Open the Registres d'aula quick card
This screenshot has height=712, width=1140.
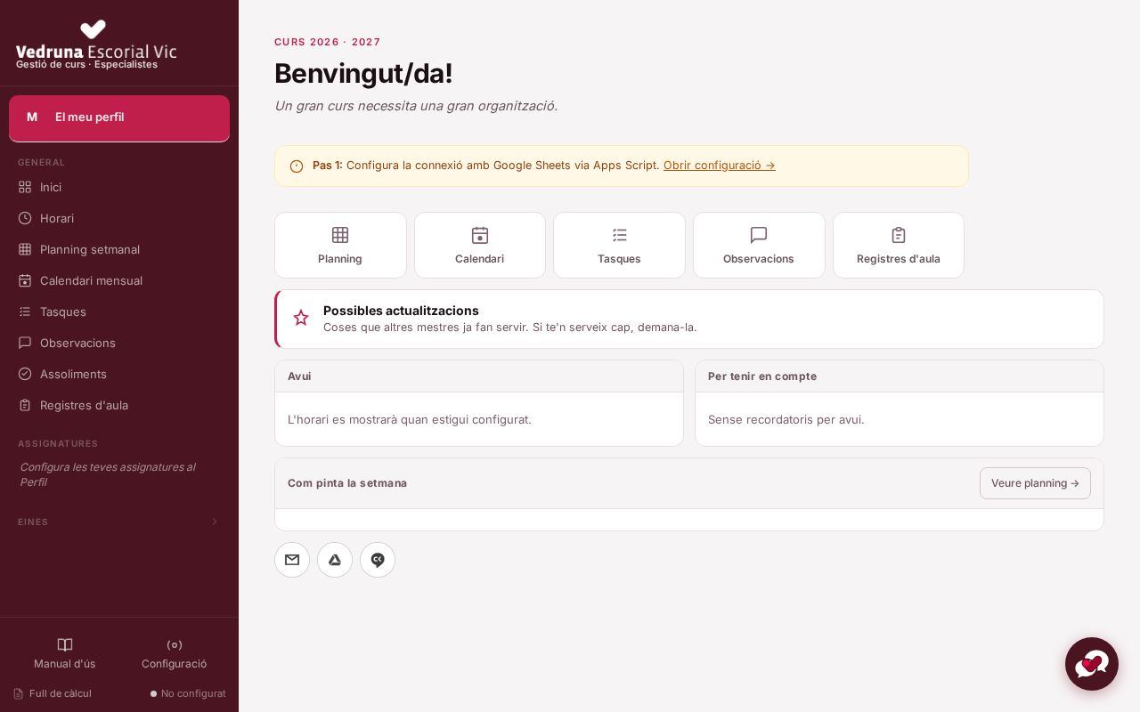899,245
